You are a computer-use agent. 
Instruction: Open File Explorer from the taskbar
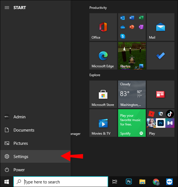(142, 182)
